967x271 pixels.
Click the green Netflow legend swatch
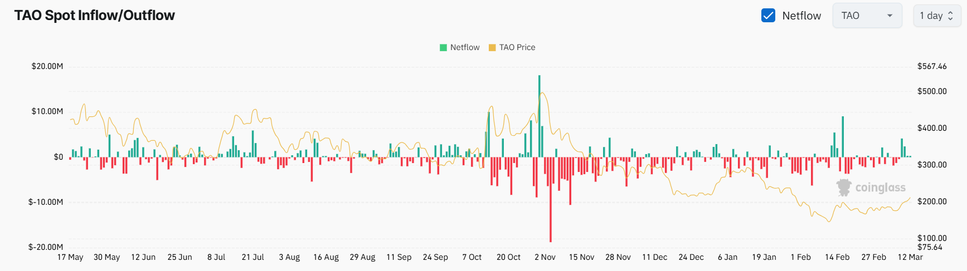(x=444, y=47)
